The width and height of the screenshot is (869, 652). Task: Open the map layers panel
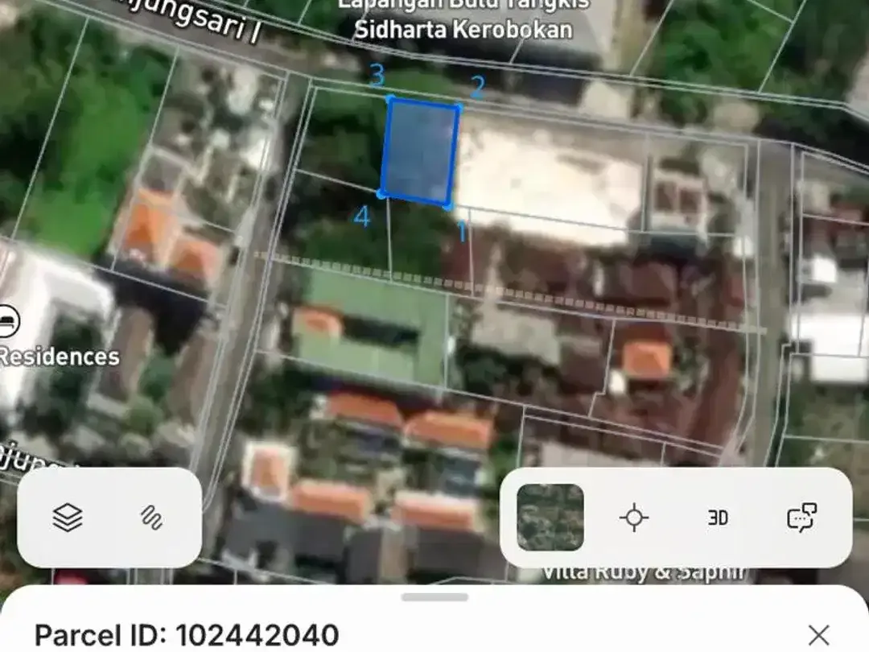[68, 518]
